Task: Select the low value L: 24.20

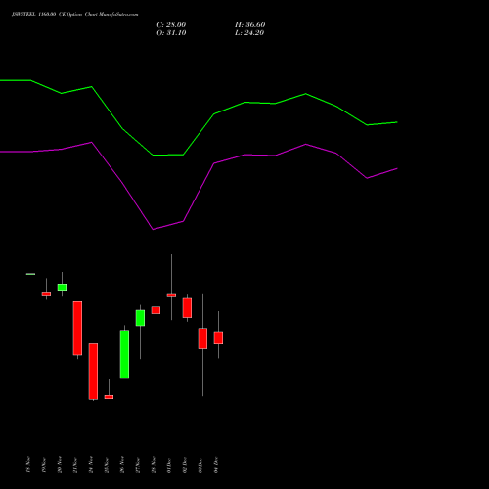Action: pyautogui.click(x=249, y=33)
